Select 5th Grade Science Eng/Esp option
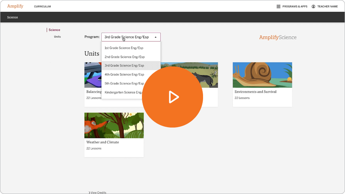Image resolution: width=345 pixels, height=194 pixels. [x=124, y=83]
